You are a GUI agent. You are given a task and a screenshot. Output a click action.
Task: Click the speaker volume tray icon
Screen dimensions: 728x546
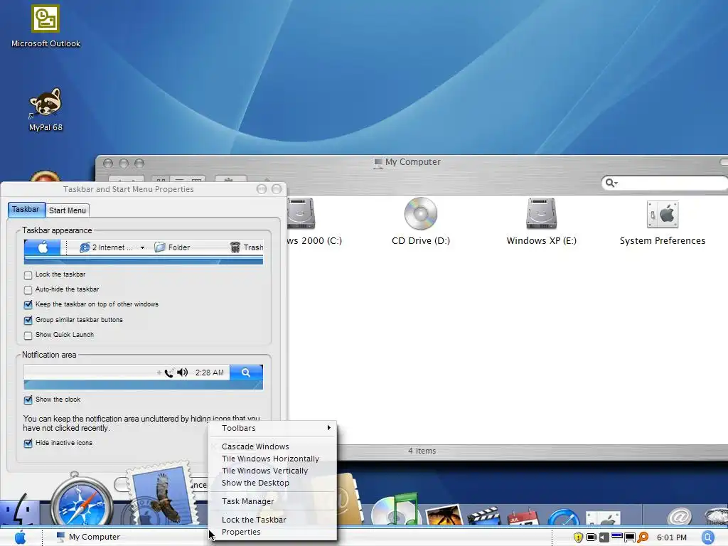(x=604, y=537)
